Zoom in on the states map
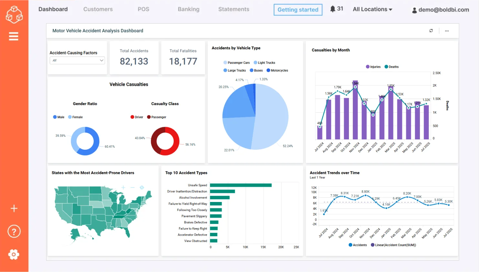Image resolution: width=479 pixels, height=272 pixels. pyautogui.click(x=123, y=187)
